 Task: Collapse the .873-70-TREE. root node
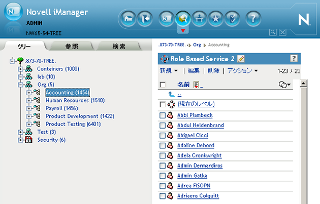[12, 61]
